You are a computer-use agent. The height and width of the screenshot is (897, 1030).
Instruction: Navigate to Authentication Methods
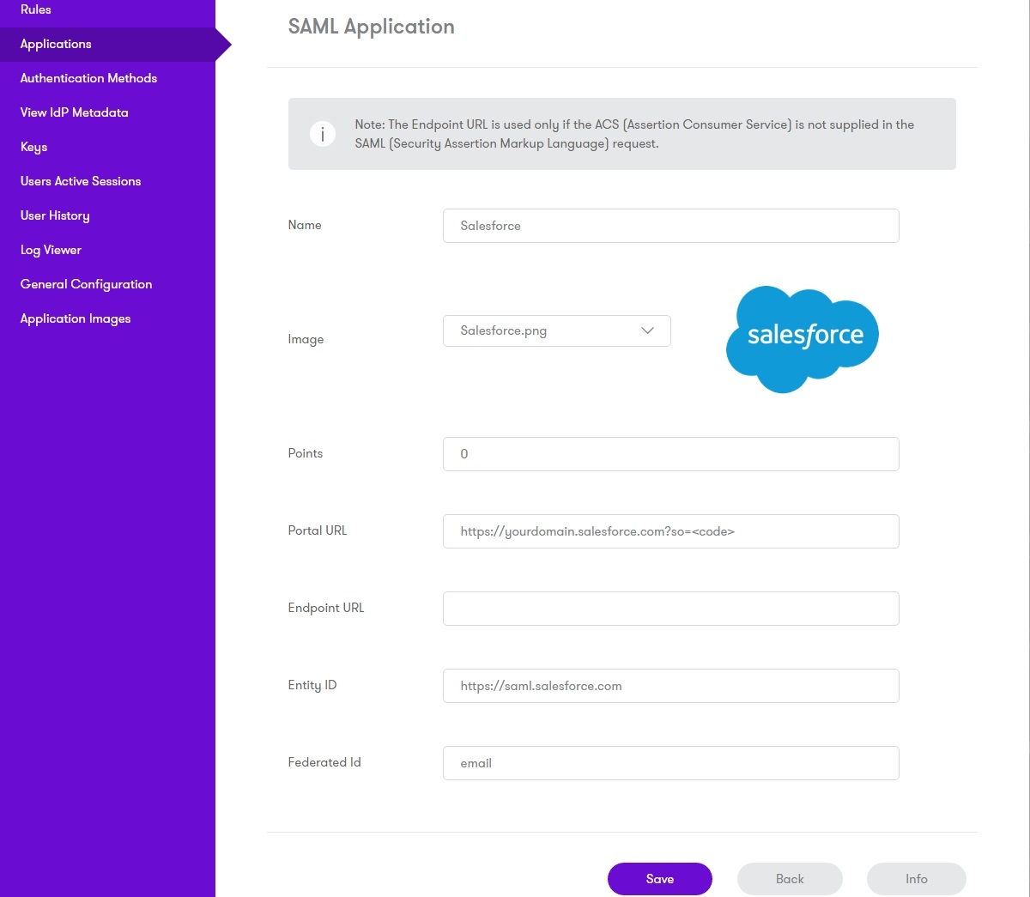[88, 78]
